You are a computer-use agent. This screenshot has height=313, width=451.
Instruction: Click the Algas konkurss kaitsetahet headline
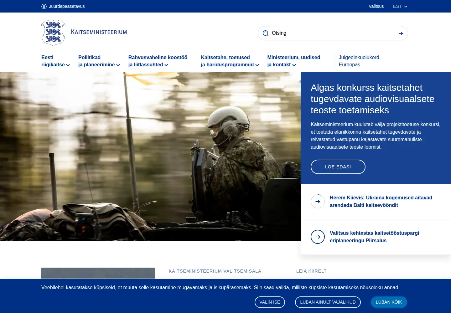coord(372,99)
